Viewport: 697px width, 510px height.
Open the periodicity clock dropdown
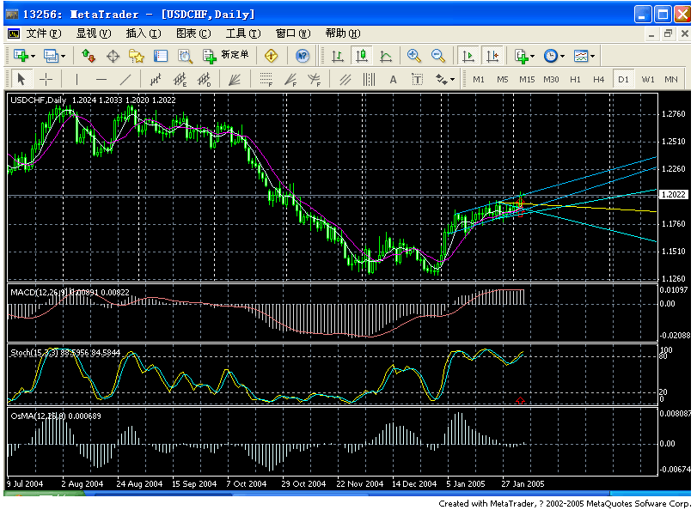[x=554, y=56]
